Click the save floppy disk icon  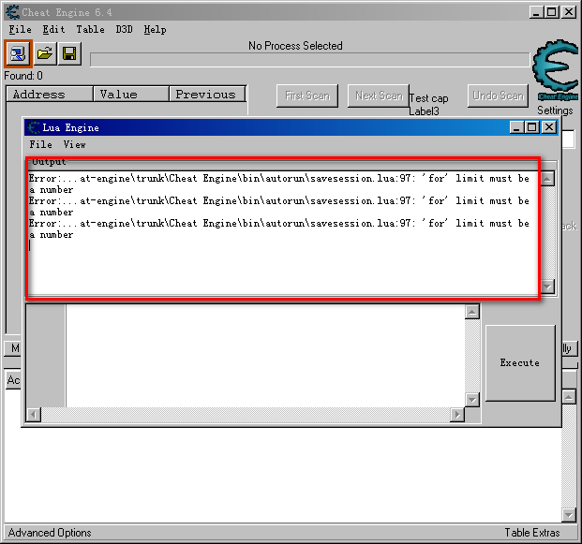[x=69, y=54]
